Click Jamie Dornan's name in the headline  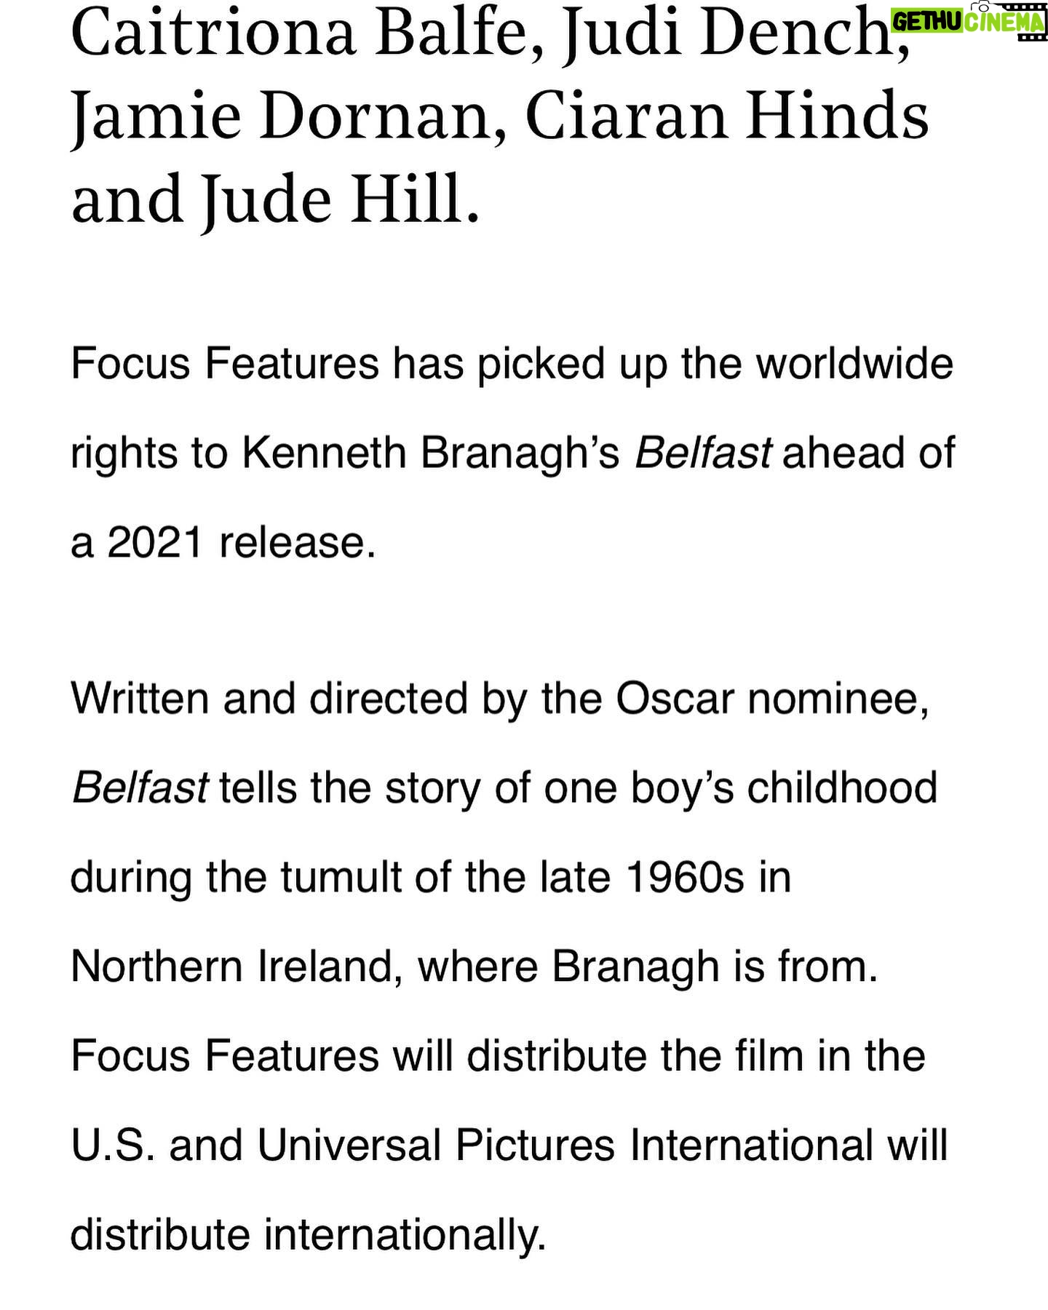point(288,119)
